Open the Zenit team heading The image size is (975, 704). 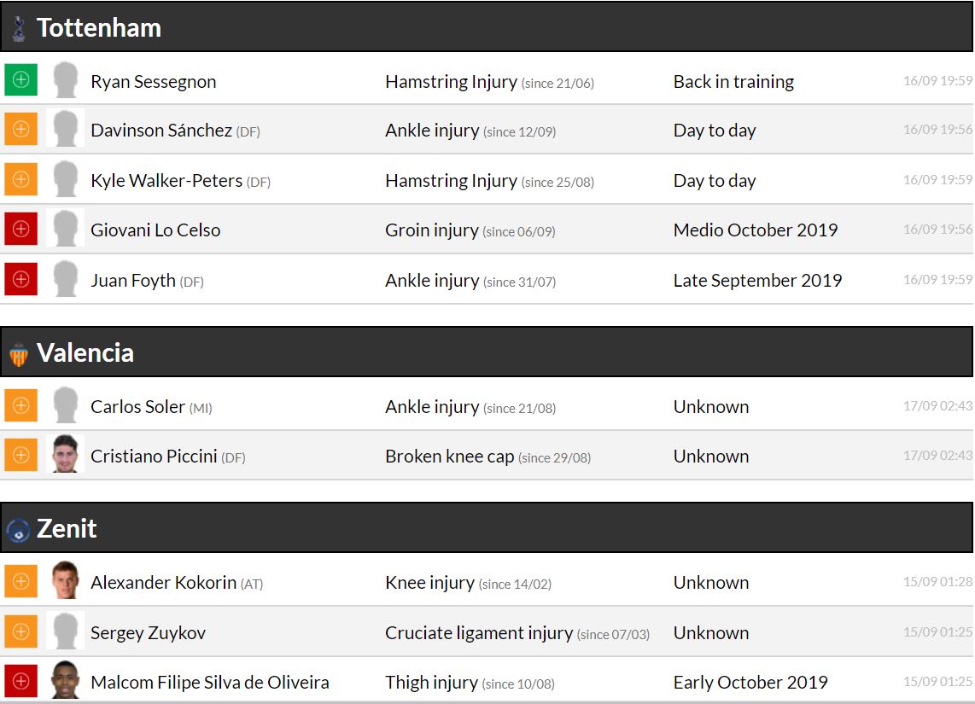point(67,529)
